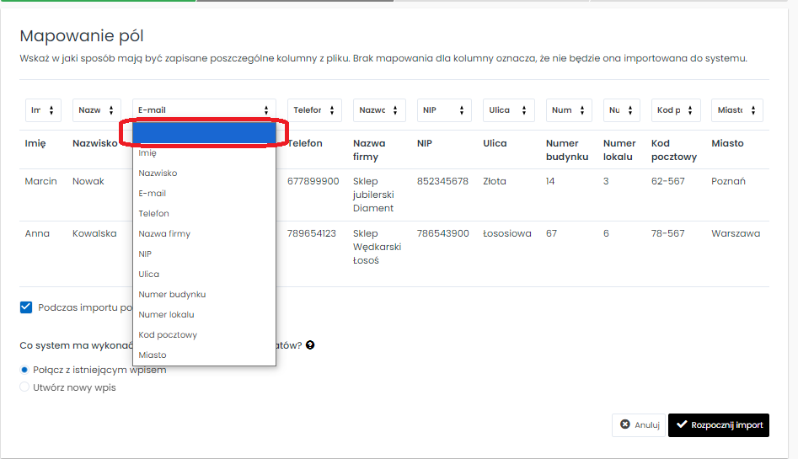
Task: Choose Telefon from the dropdown list
Action: pyautogui.click(x=204, y=213)
